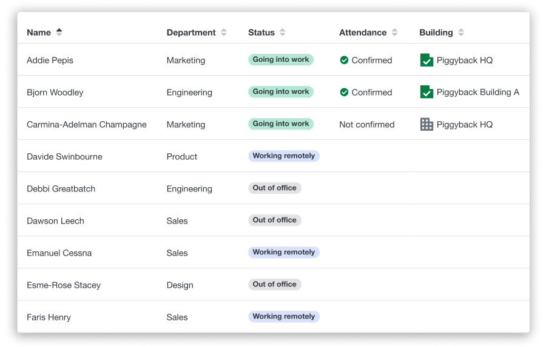Select the name Esme-Rose Stacey
546x347 pixels.
click(x=64, y=285)
